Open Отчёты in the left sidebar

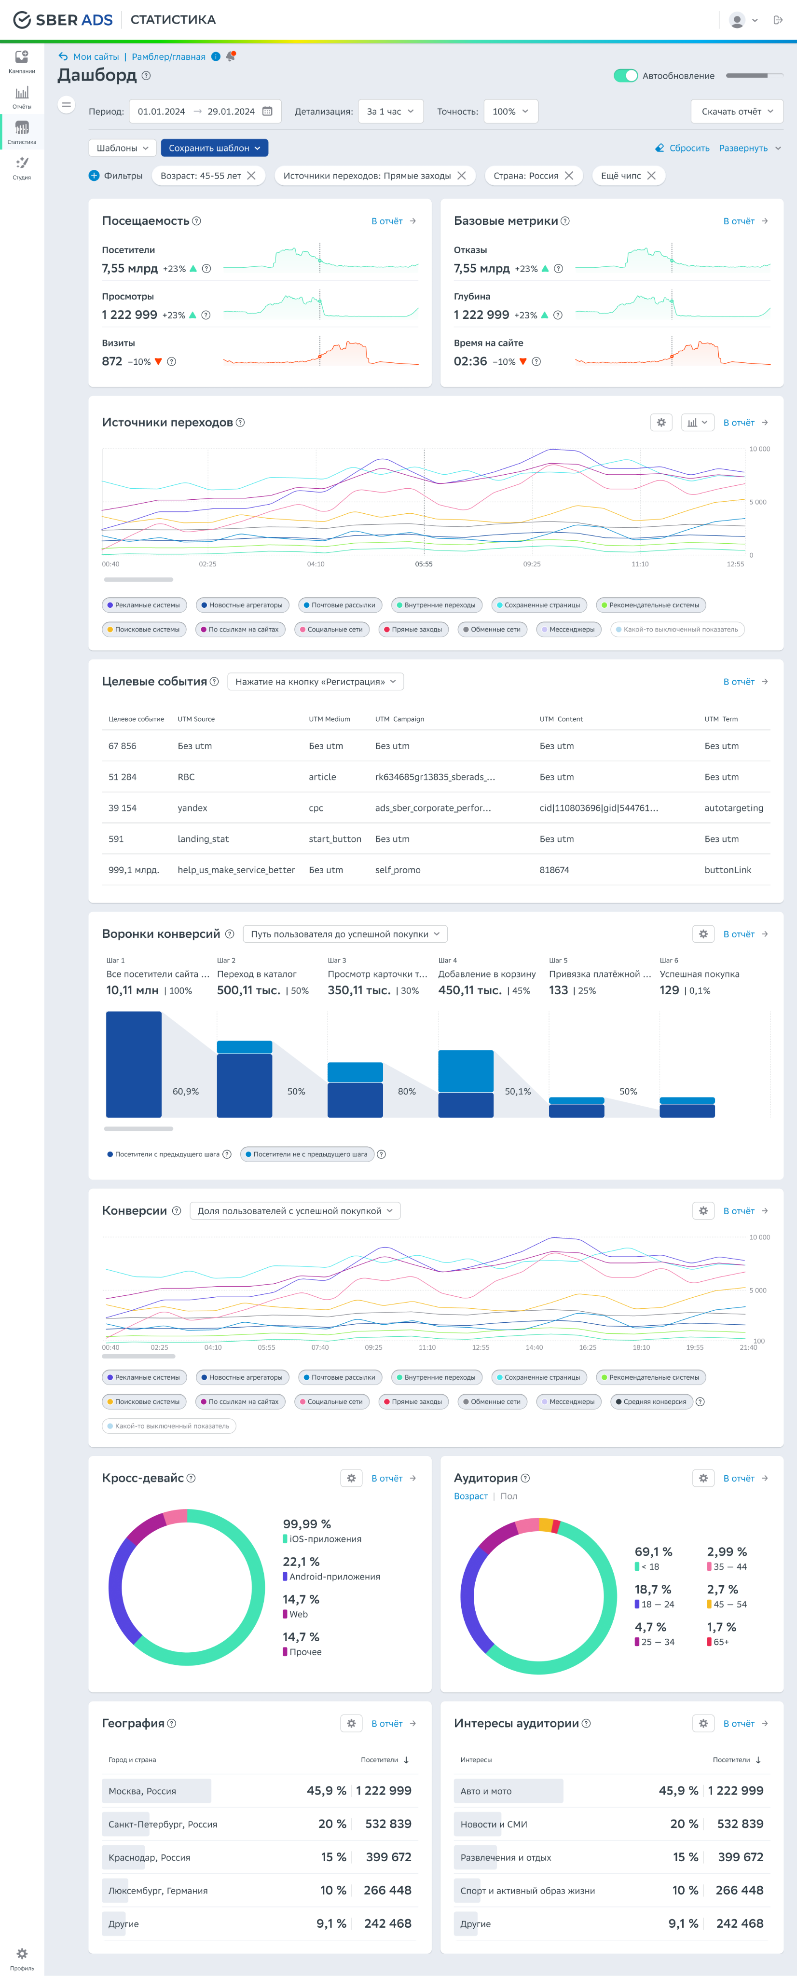pyautogui.click(x=22, y=96)
